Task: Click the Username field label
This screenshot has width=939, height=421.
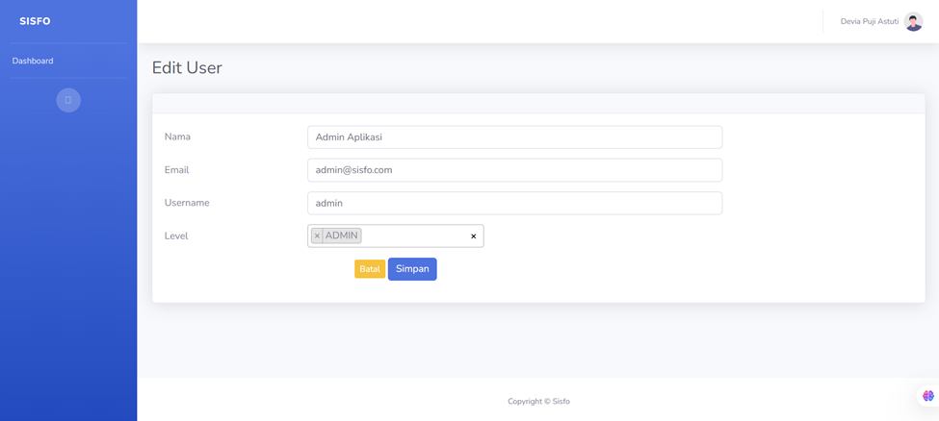Action: [x=187, y=203]
